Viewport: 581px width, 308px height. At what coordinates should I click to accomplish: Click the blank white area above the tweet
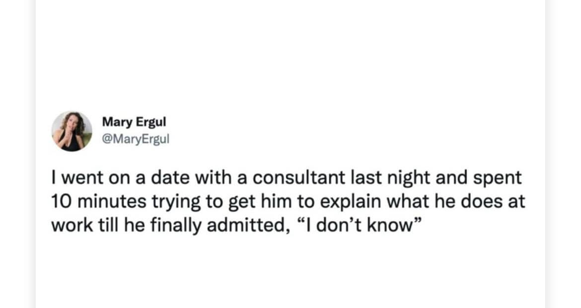coord(290,55)
